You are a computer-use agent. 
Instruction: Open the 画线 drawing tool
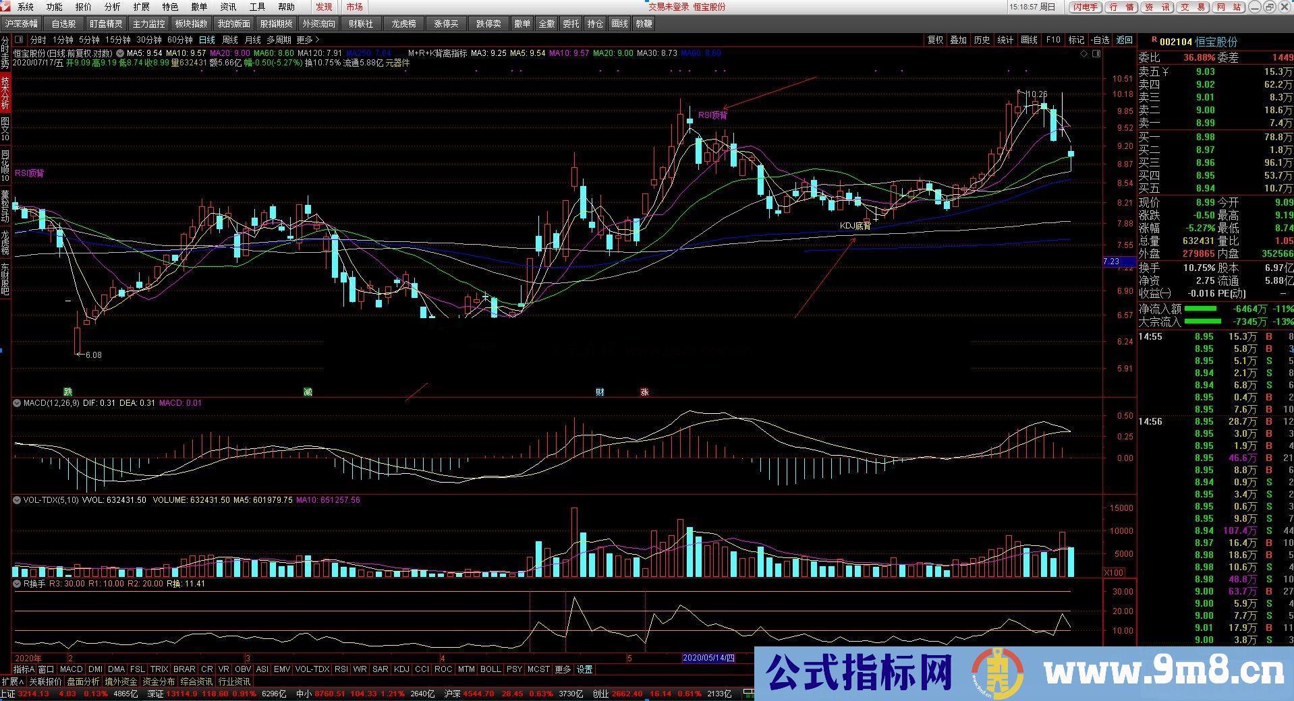point(1028,40)
